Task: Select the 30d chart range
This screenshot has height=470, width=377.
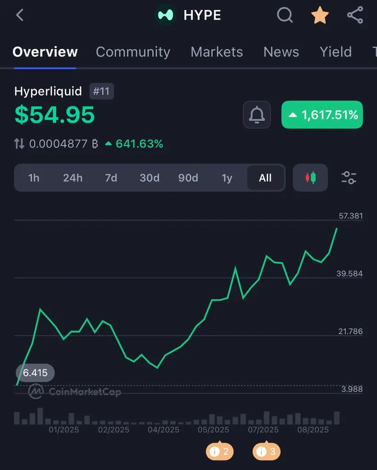Action: (149, 178)
